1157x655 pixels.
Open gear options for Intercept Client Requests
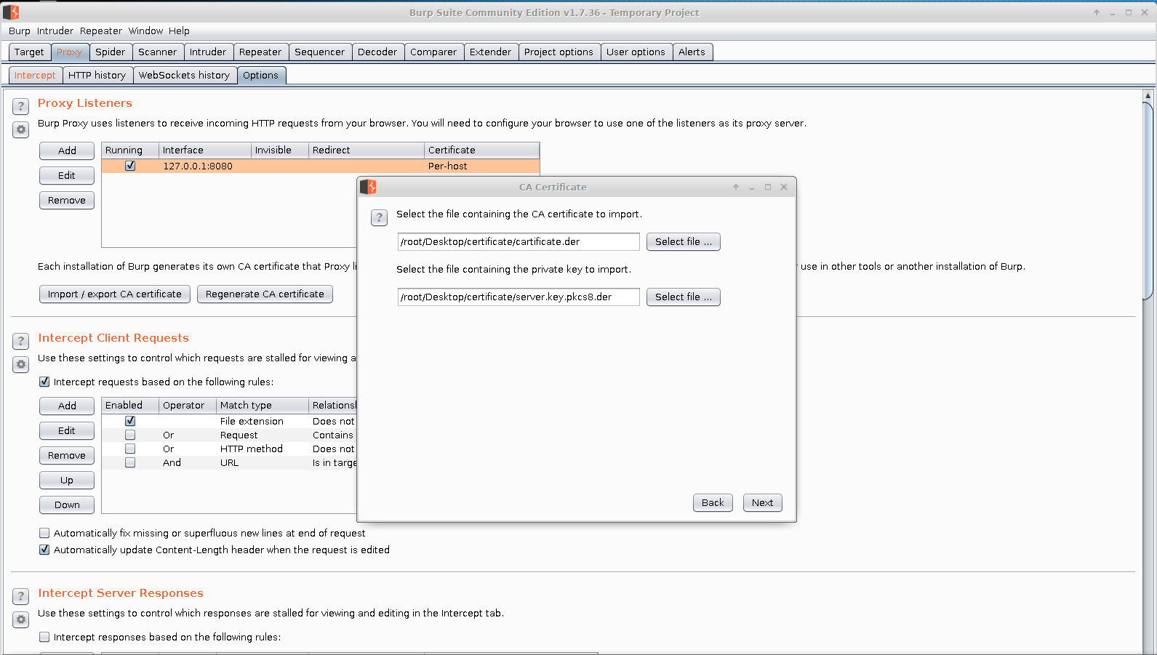tap(21, 365)
